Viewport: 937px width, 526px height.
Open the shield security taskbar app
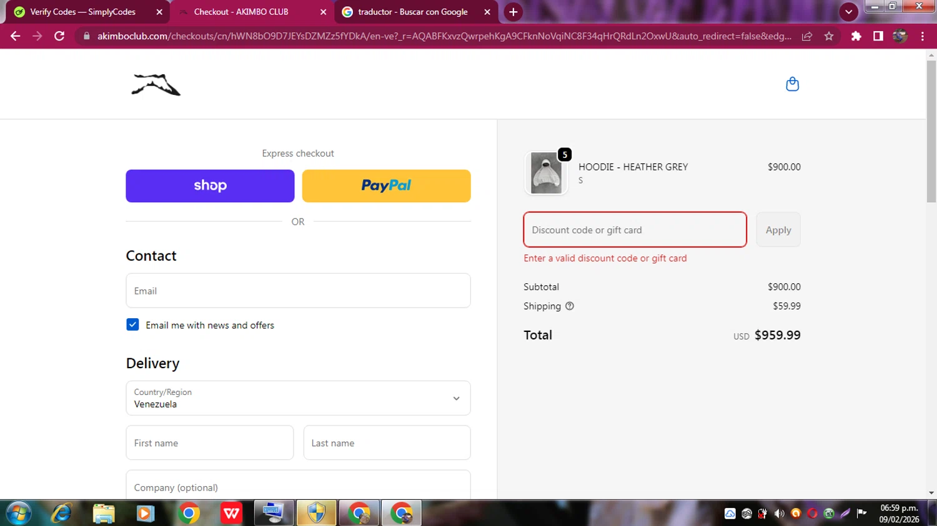[x=316, y=514]
